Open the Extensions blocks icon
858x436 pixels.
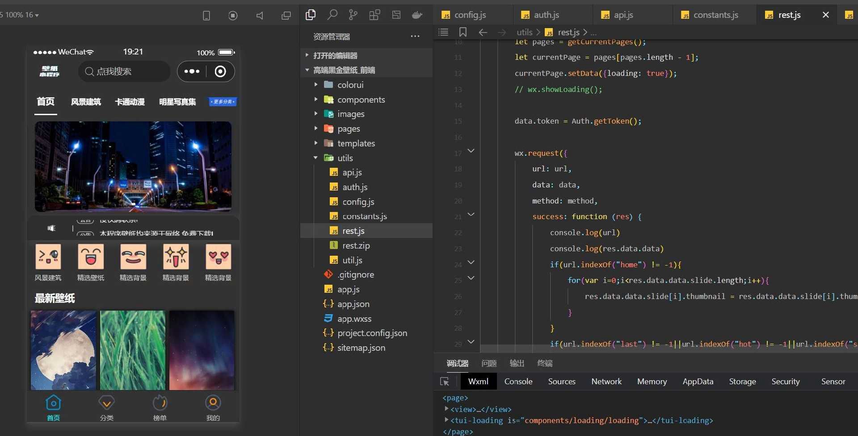pos(374,15)
